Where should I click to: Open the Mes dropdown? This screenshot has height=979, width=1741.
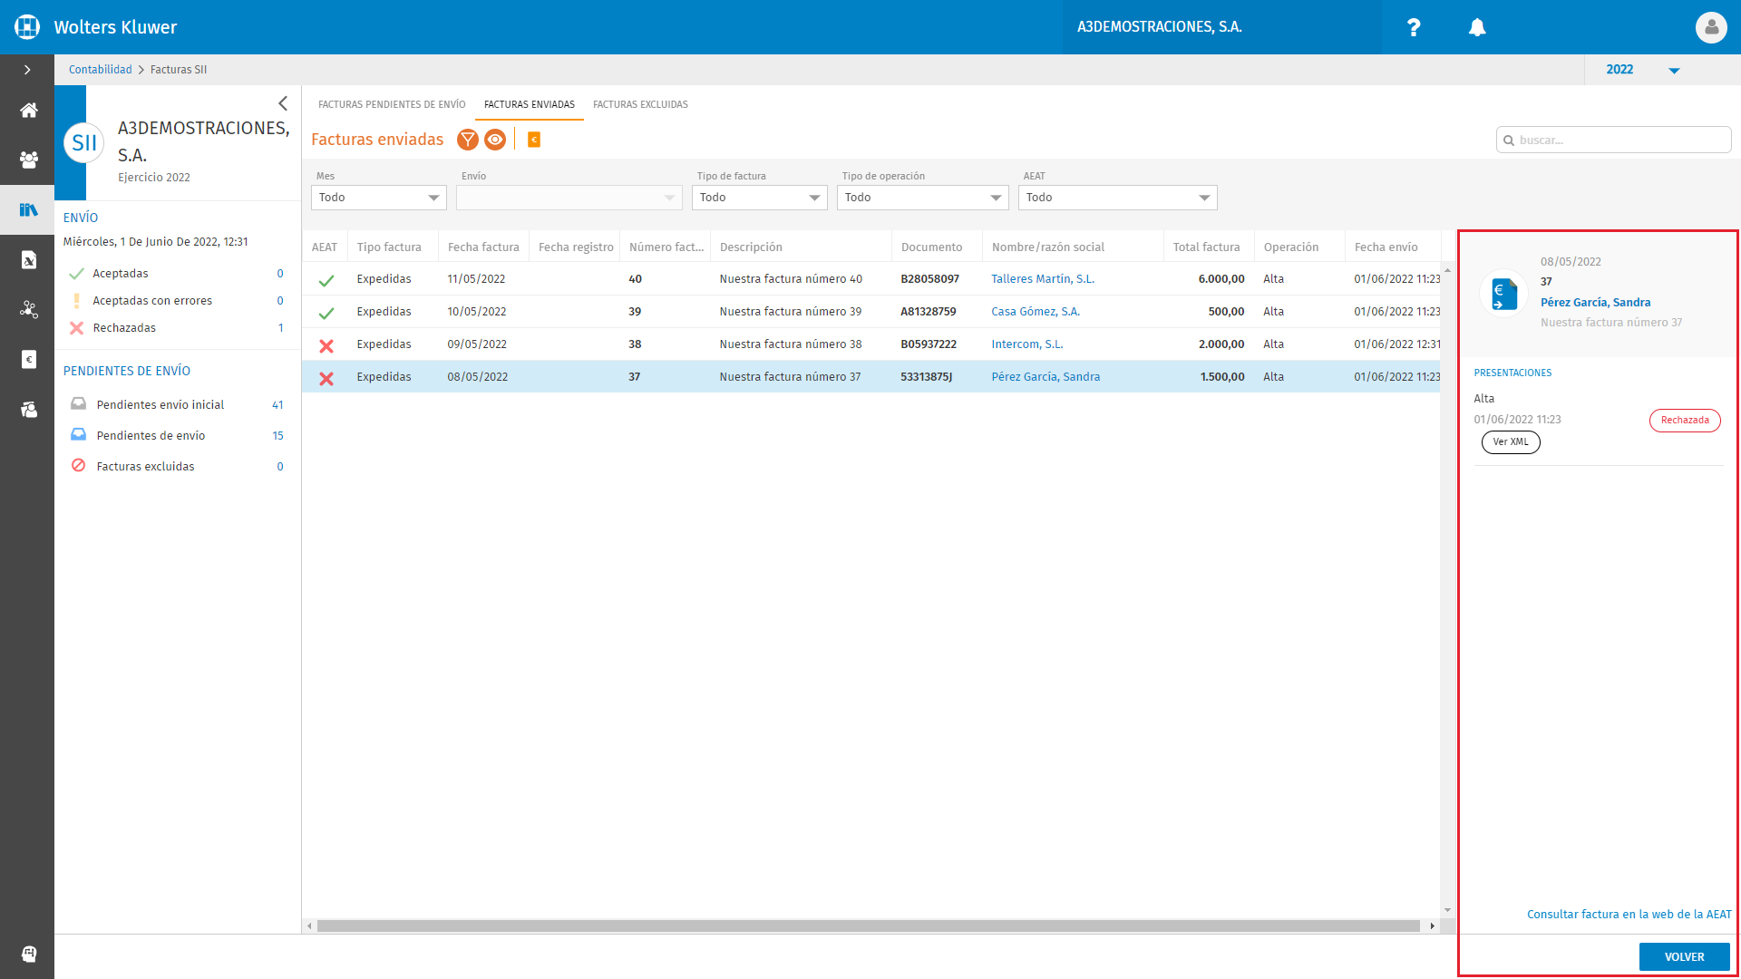coord(379,198)
